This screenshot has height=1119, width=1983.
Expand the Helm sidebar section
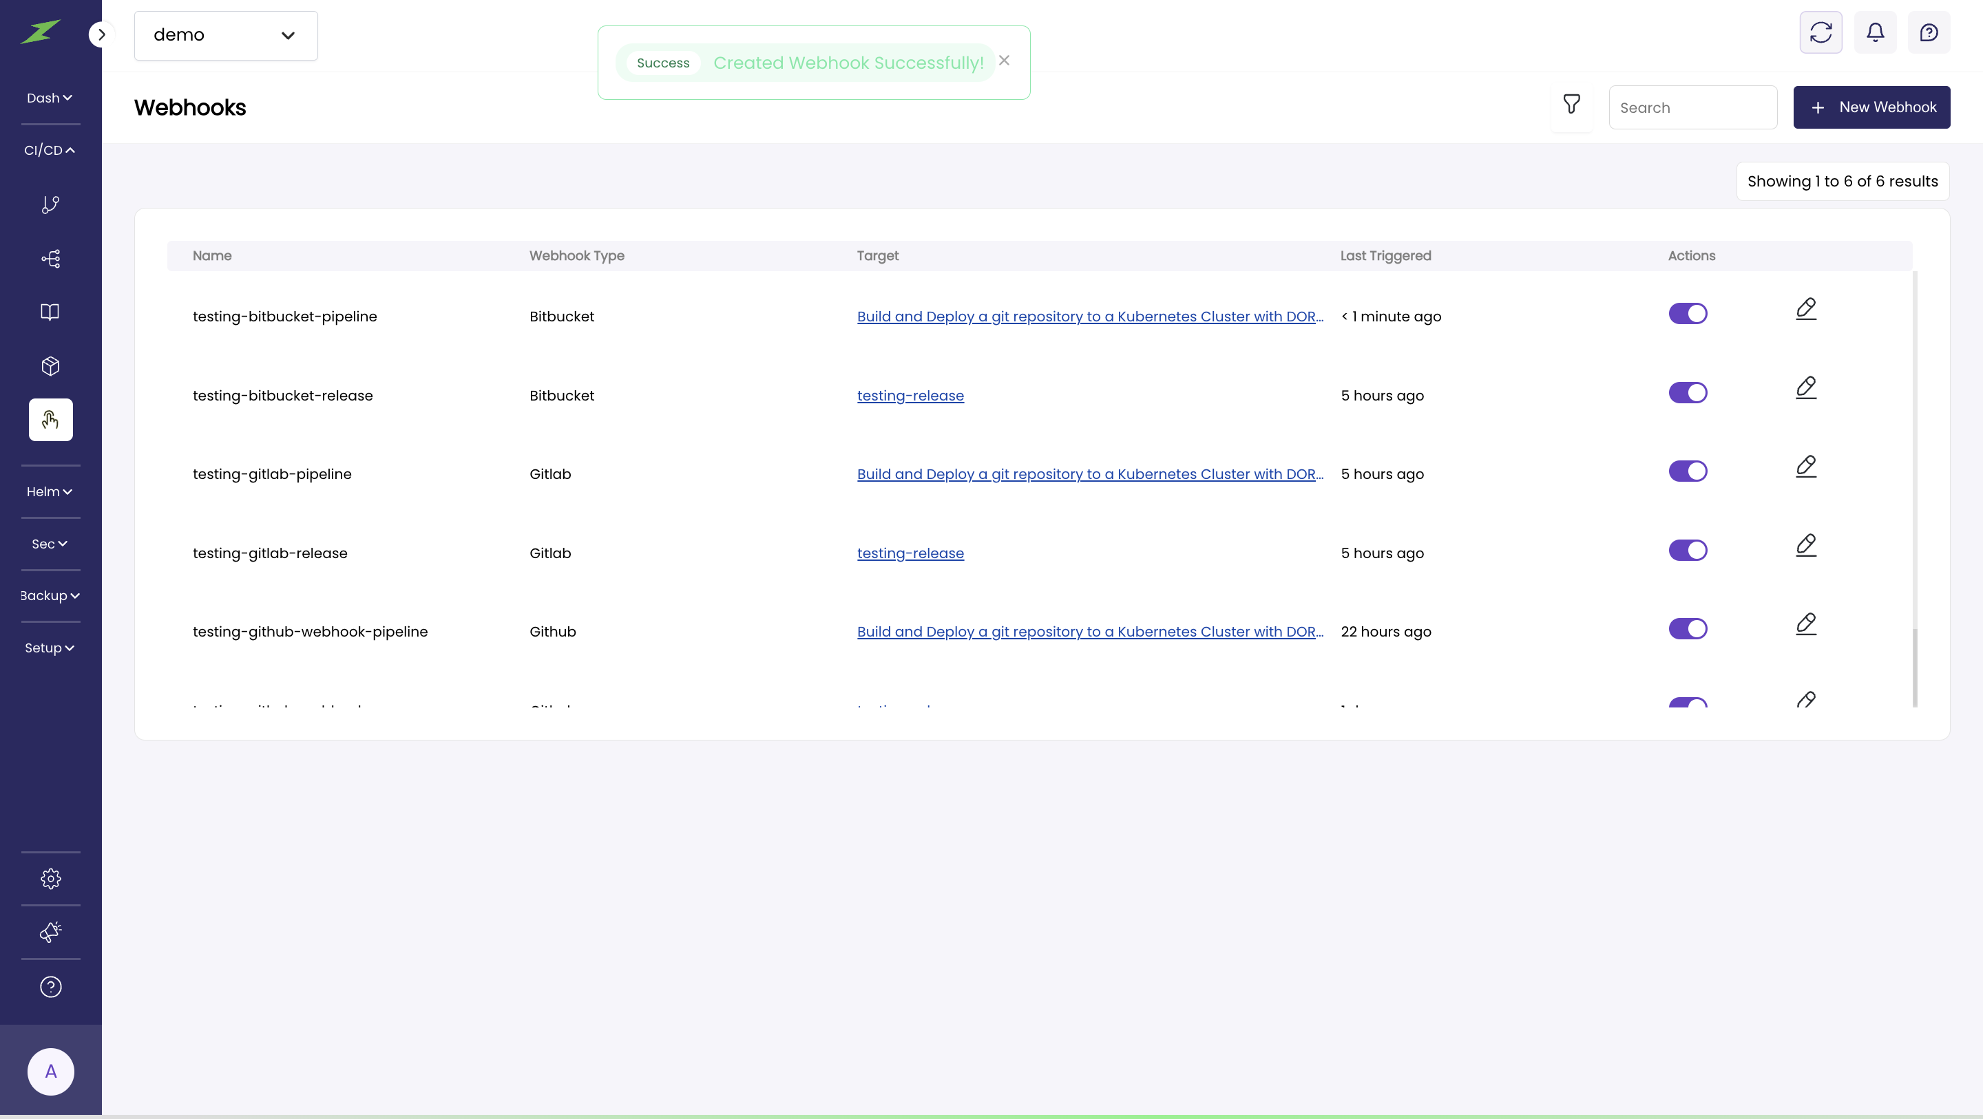tap(50, 492)
